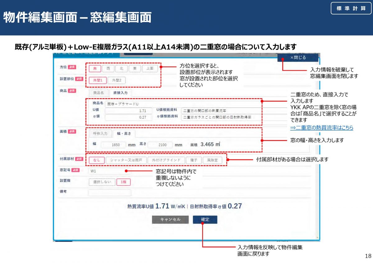Switch to the 呼称入力 area tab
The image size is (373, 263).
[100, 134]
